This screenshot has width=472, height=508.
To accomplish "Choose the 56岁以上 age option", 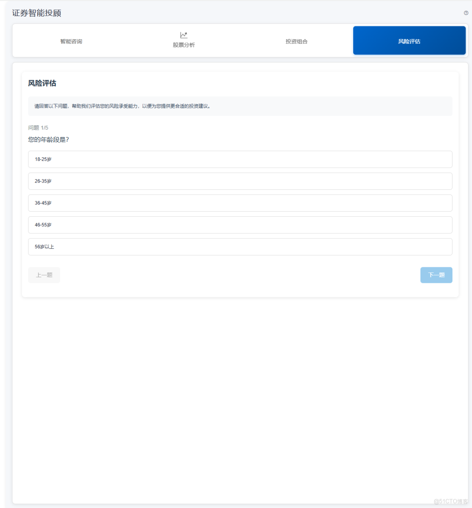I will coord(240,247).
